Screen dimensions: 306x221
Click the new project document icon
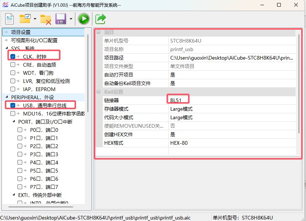point(9,19)
